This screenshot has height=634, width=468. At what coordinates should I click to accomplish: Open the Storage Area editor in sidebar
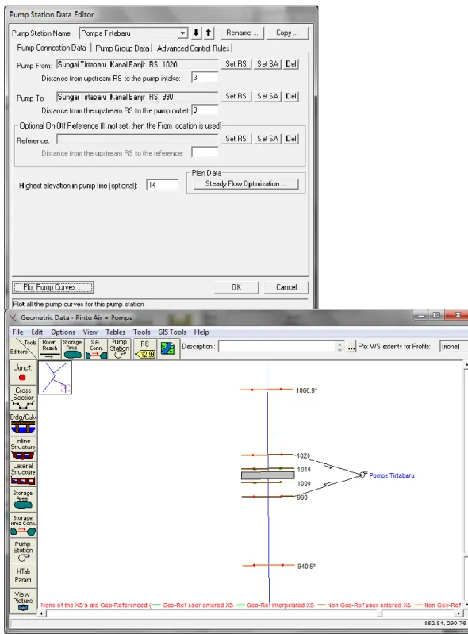(23, 499)
